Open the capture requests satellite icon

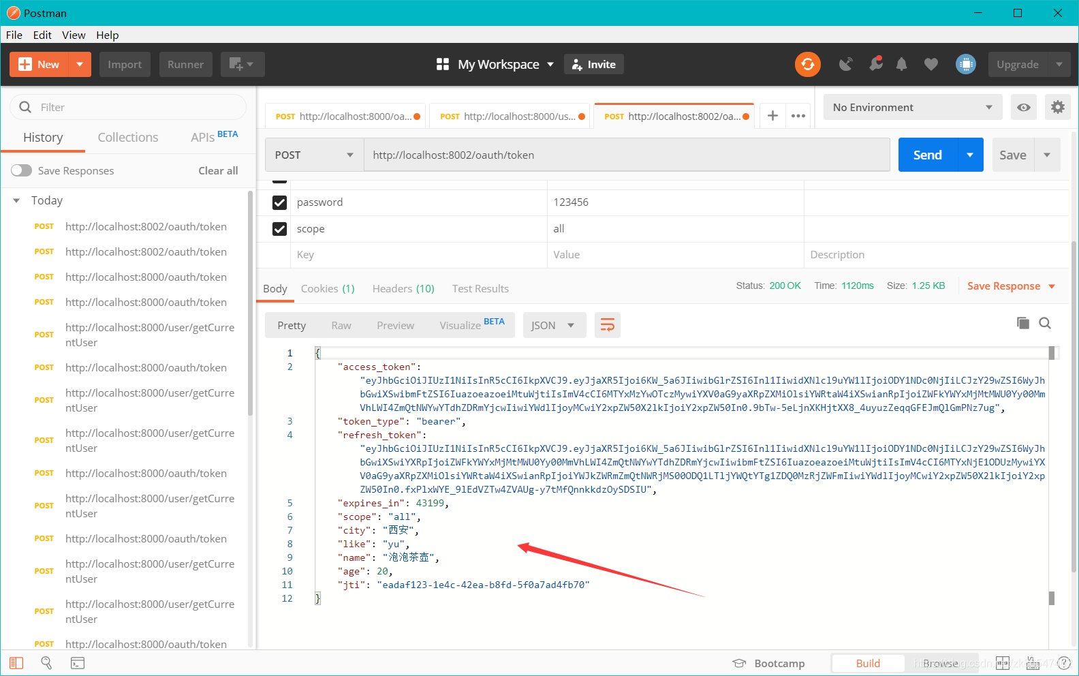pyautogui.click(x=845, y=64)
